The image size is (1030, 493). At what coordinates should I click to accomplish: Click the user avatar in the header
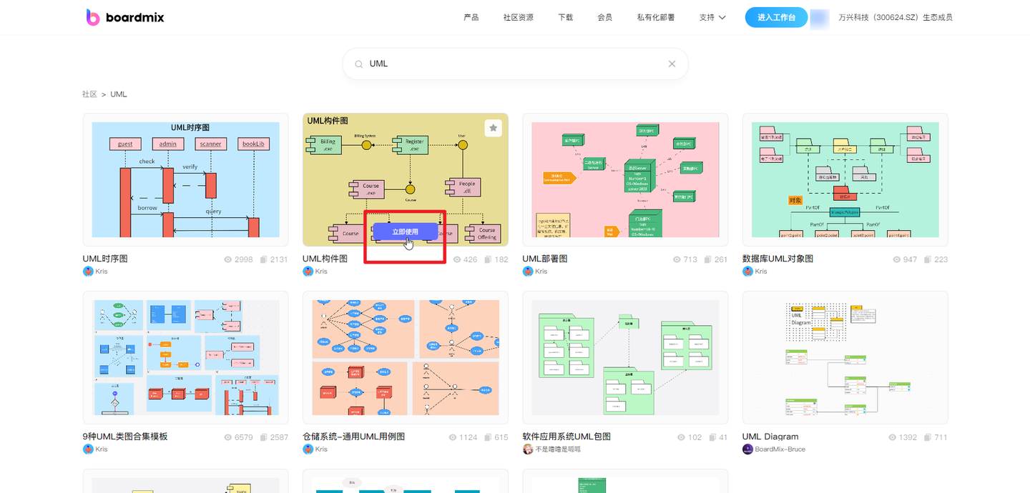tap(820, 17)
